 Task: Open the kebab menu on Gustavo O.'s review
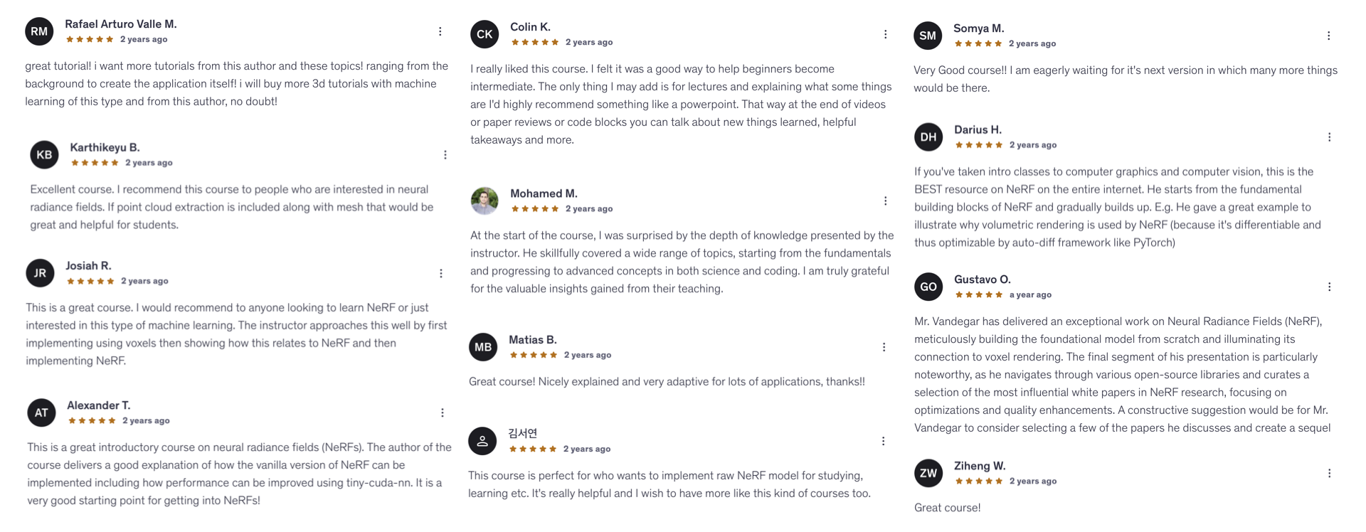(x=1329, y=287)
